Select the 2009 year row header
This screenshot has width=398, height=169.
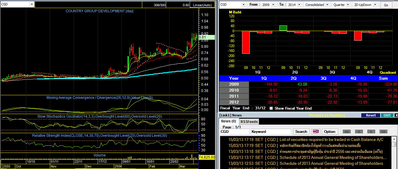234,84
